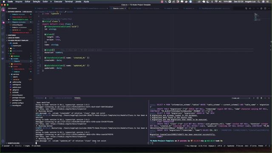Viewport: 272px width, 153px height.
Task: Click the new terminal plus icon
Action: pyautogui.click(x=254, y=98)
